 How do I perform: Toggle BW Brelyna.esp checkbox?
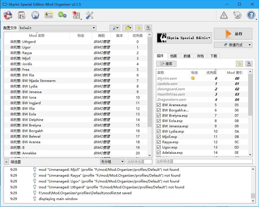click(159, 115)
